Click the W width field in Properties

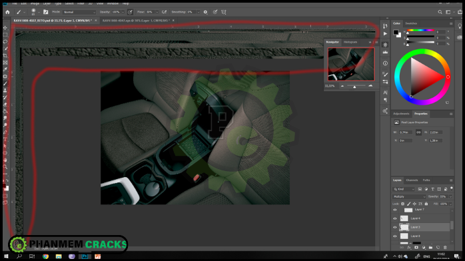coord(406,132)
